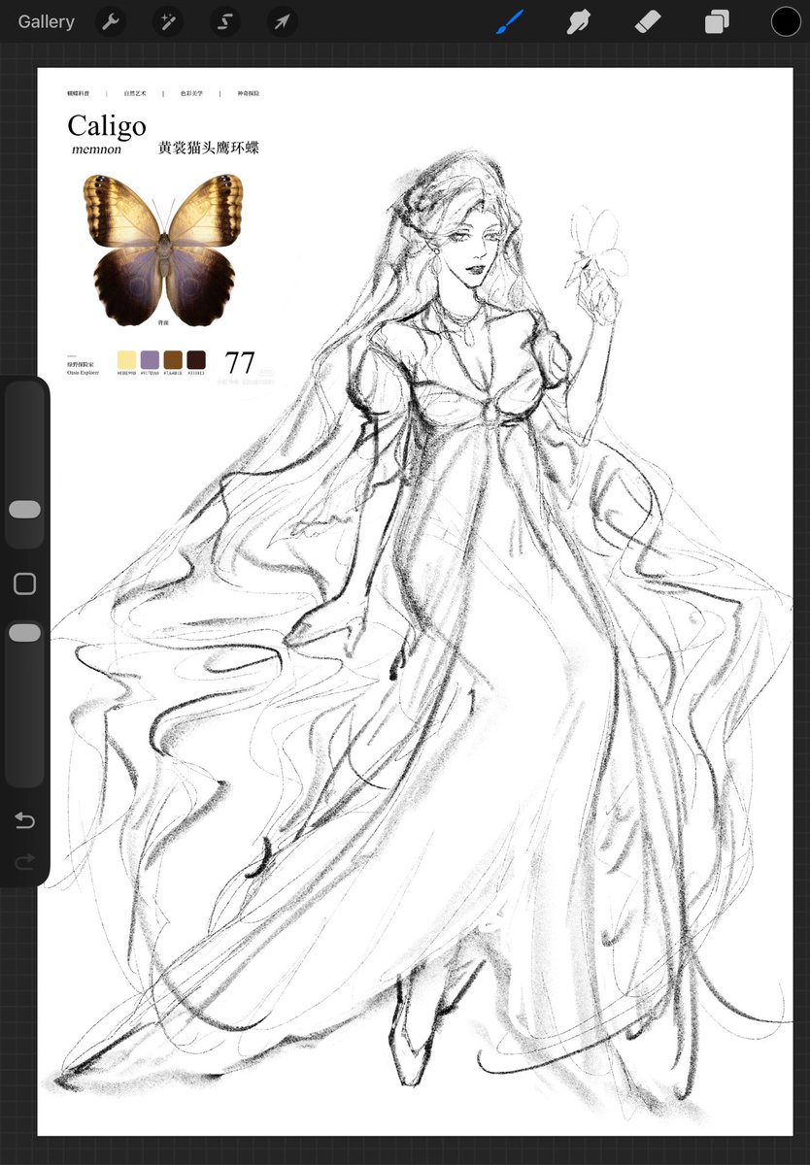Click the 'memnon' species text
The width and height of the screenshot is (810, 1165).
pyautogui.click(x=96, y=150)
